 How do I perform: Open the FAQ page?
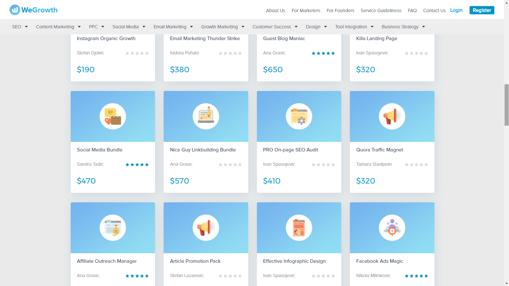412,10
